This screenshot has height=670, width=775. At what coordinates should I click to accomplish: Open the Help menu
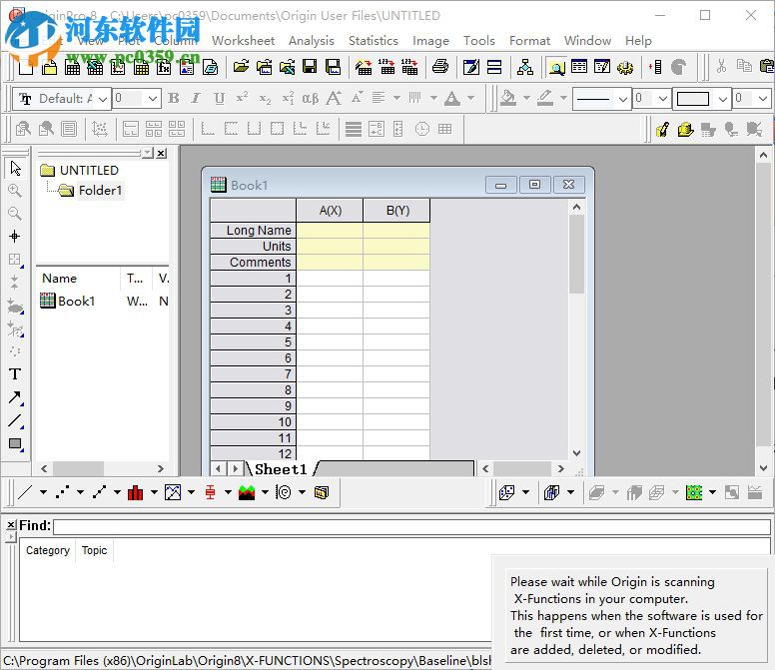pos(638,41)
